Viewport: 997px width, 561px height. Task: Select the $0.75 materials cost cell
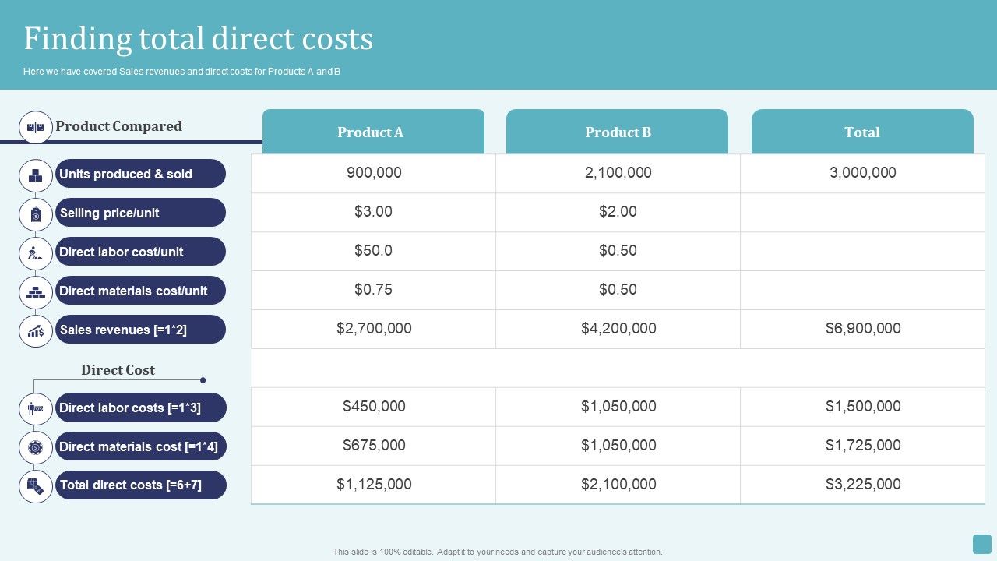373,290
